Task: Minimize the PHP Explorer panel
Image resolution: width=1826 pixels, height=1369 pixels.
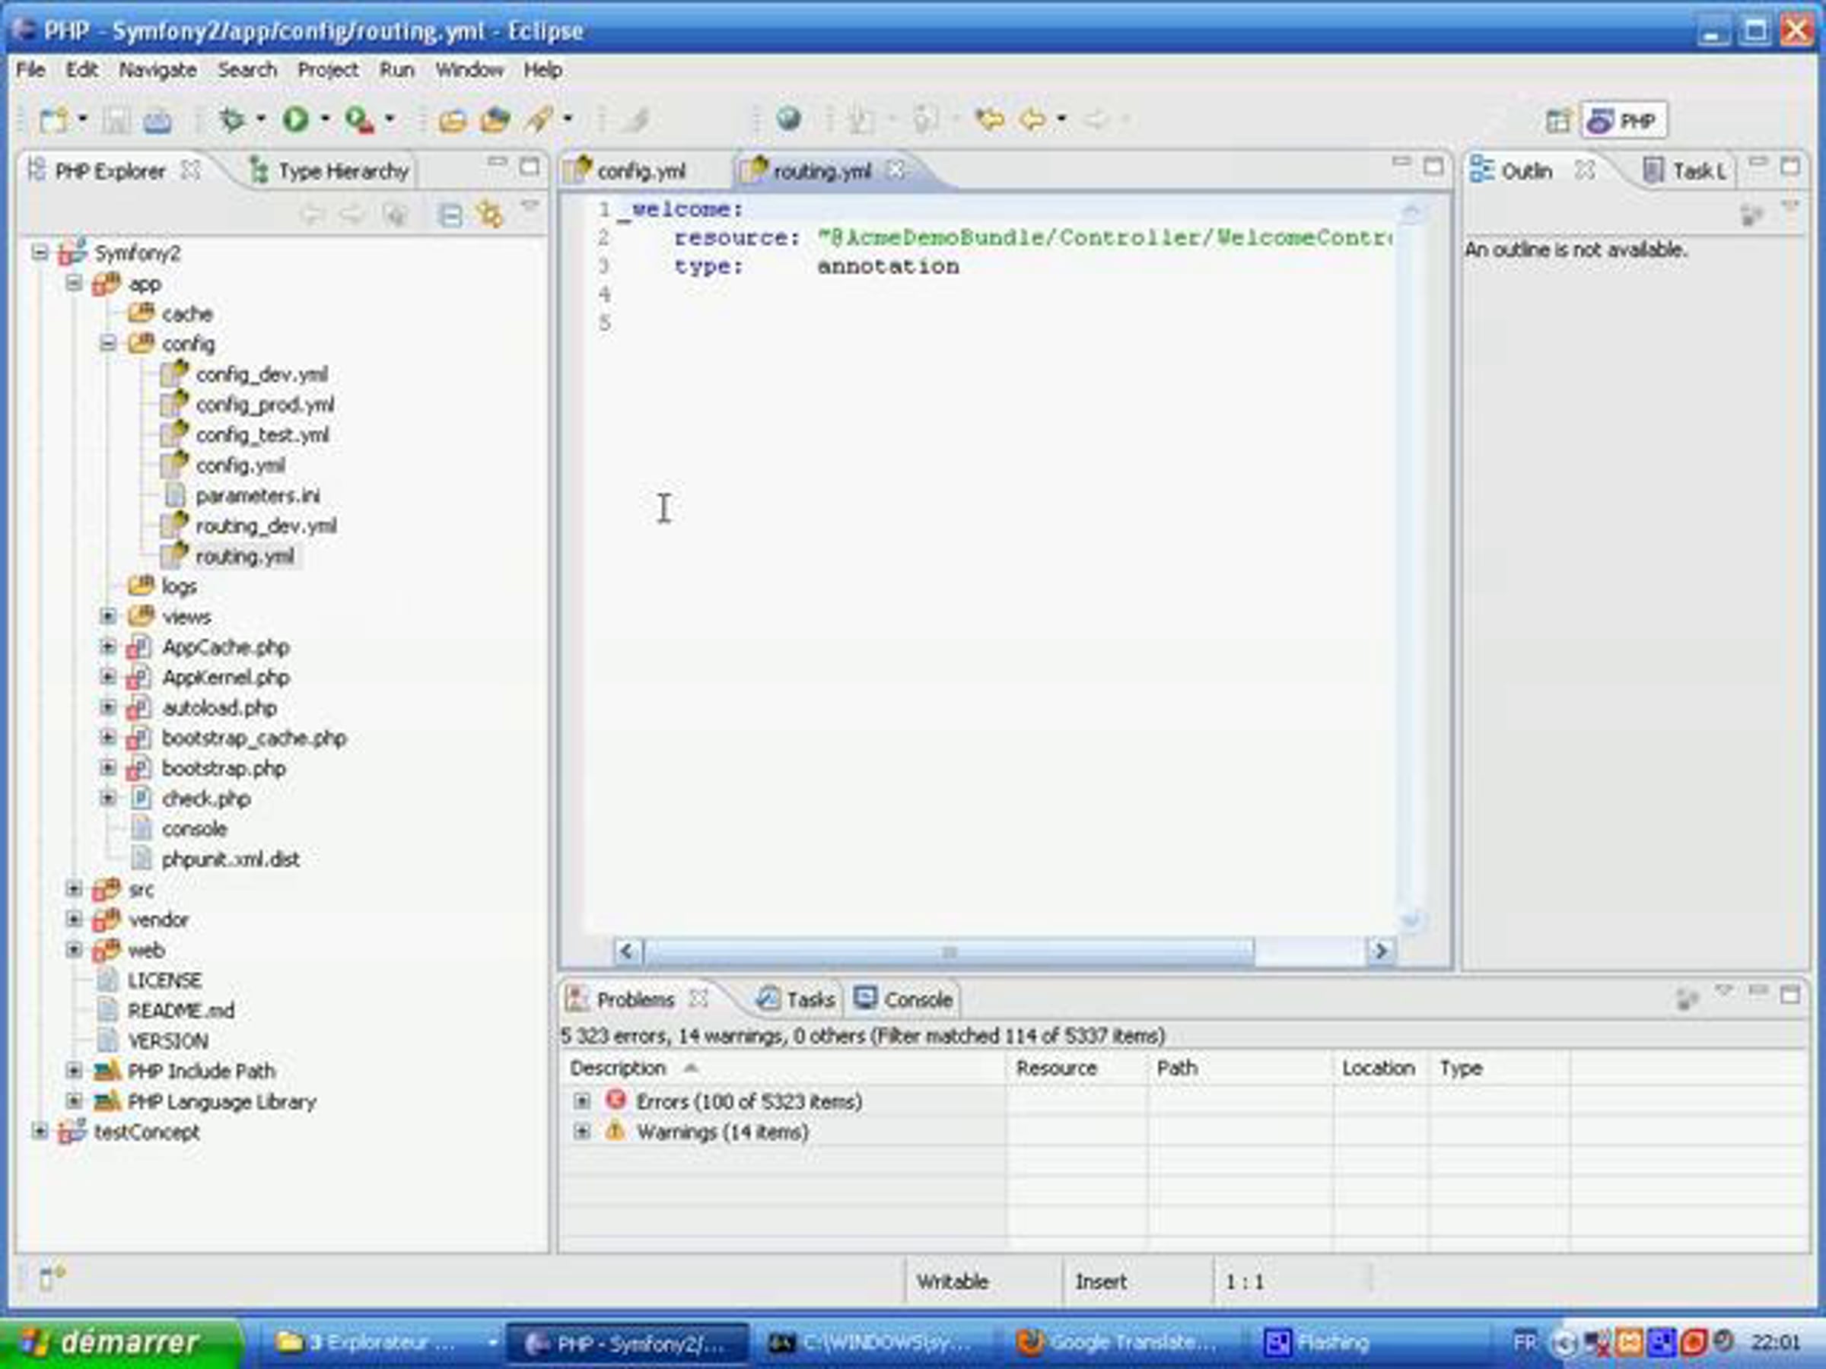Action: pyautogui.click(x=497, y=164)
